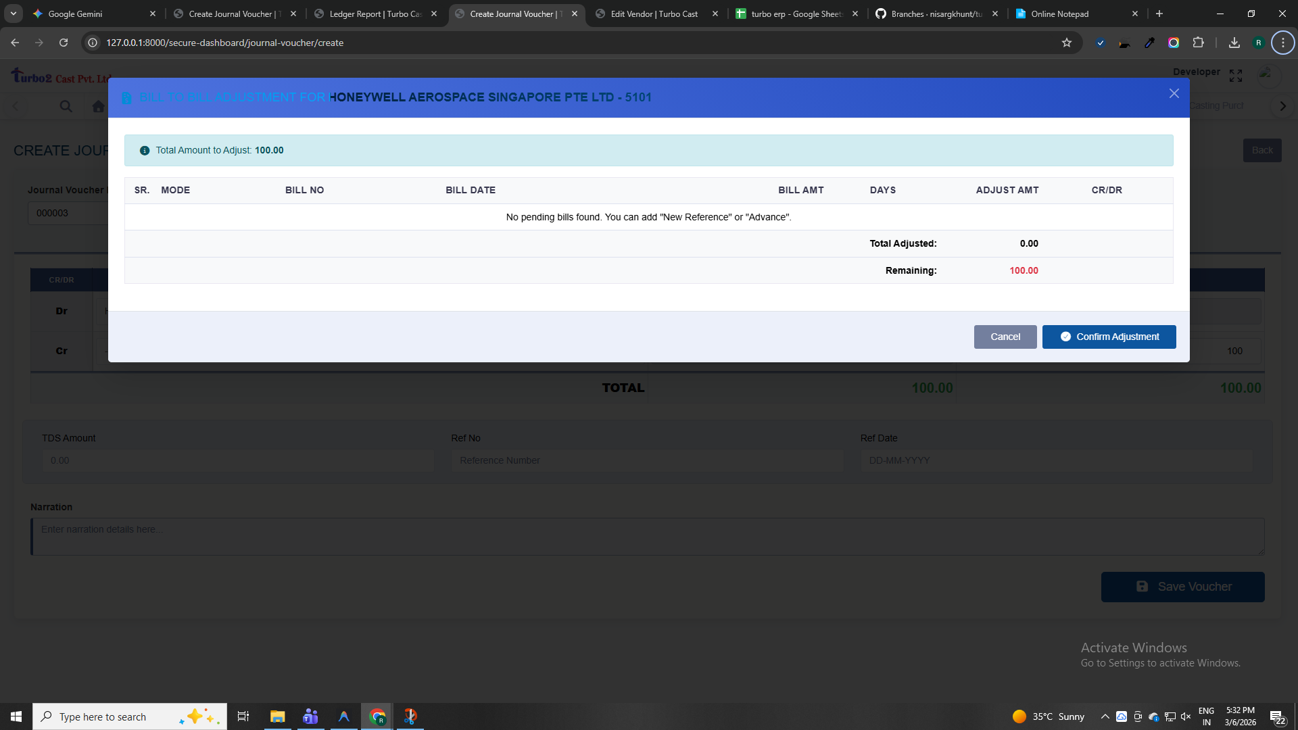
Task: Switch to Edit Vendor tab
Action: click(654, 14)
